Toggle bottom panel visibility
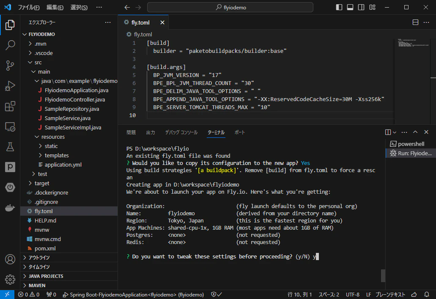Screen dimensions: 436x299 350,7
